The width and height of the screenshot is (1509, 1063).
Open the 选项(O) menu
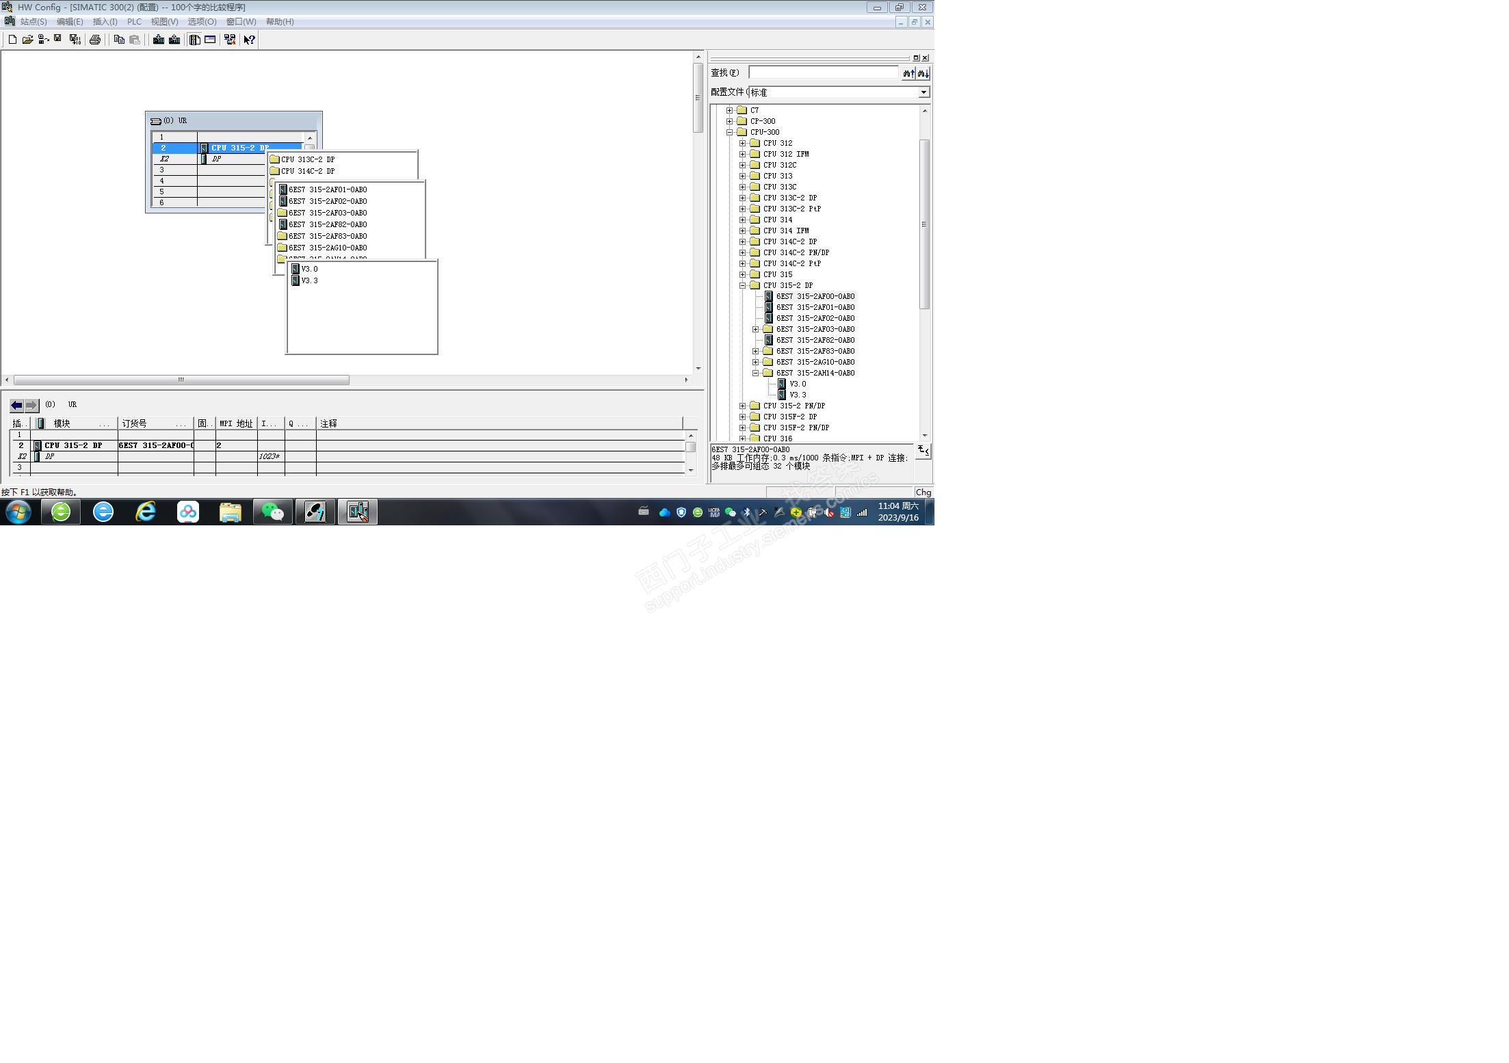click(202, 22)
